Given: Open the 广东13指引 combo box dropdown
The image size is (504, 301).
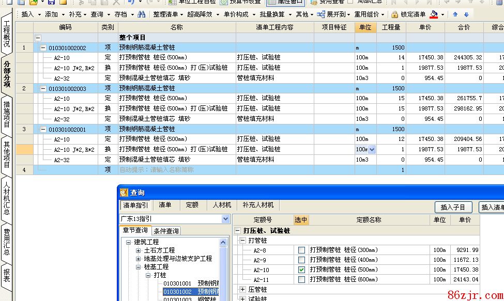Looking at the screenshot, I should tap(225, 219).
